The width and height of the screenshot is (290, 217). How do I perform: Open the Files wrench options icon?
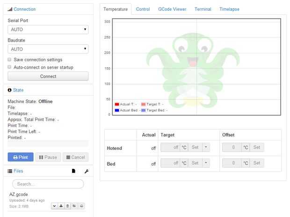(87, 171)
